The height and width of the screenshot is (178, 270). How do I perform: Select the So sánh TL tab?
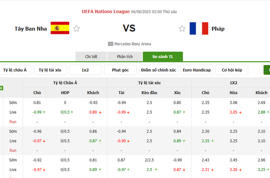[162, 57]
